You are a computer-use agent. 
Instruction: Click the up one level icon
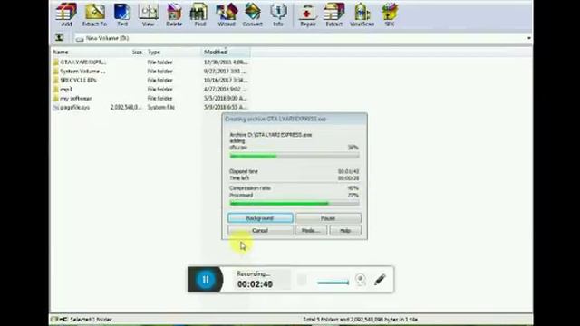coord(59,37)
